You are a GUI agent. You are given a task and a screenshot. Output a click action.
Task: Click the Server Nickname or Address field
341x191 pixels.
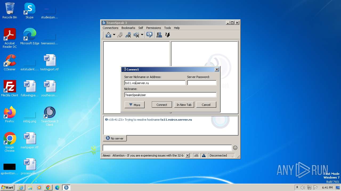(x=155, y=83)
